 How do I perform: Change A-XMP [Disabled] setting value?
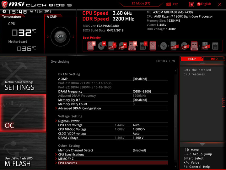pyautogui.click(x=140, y=79)
